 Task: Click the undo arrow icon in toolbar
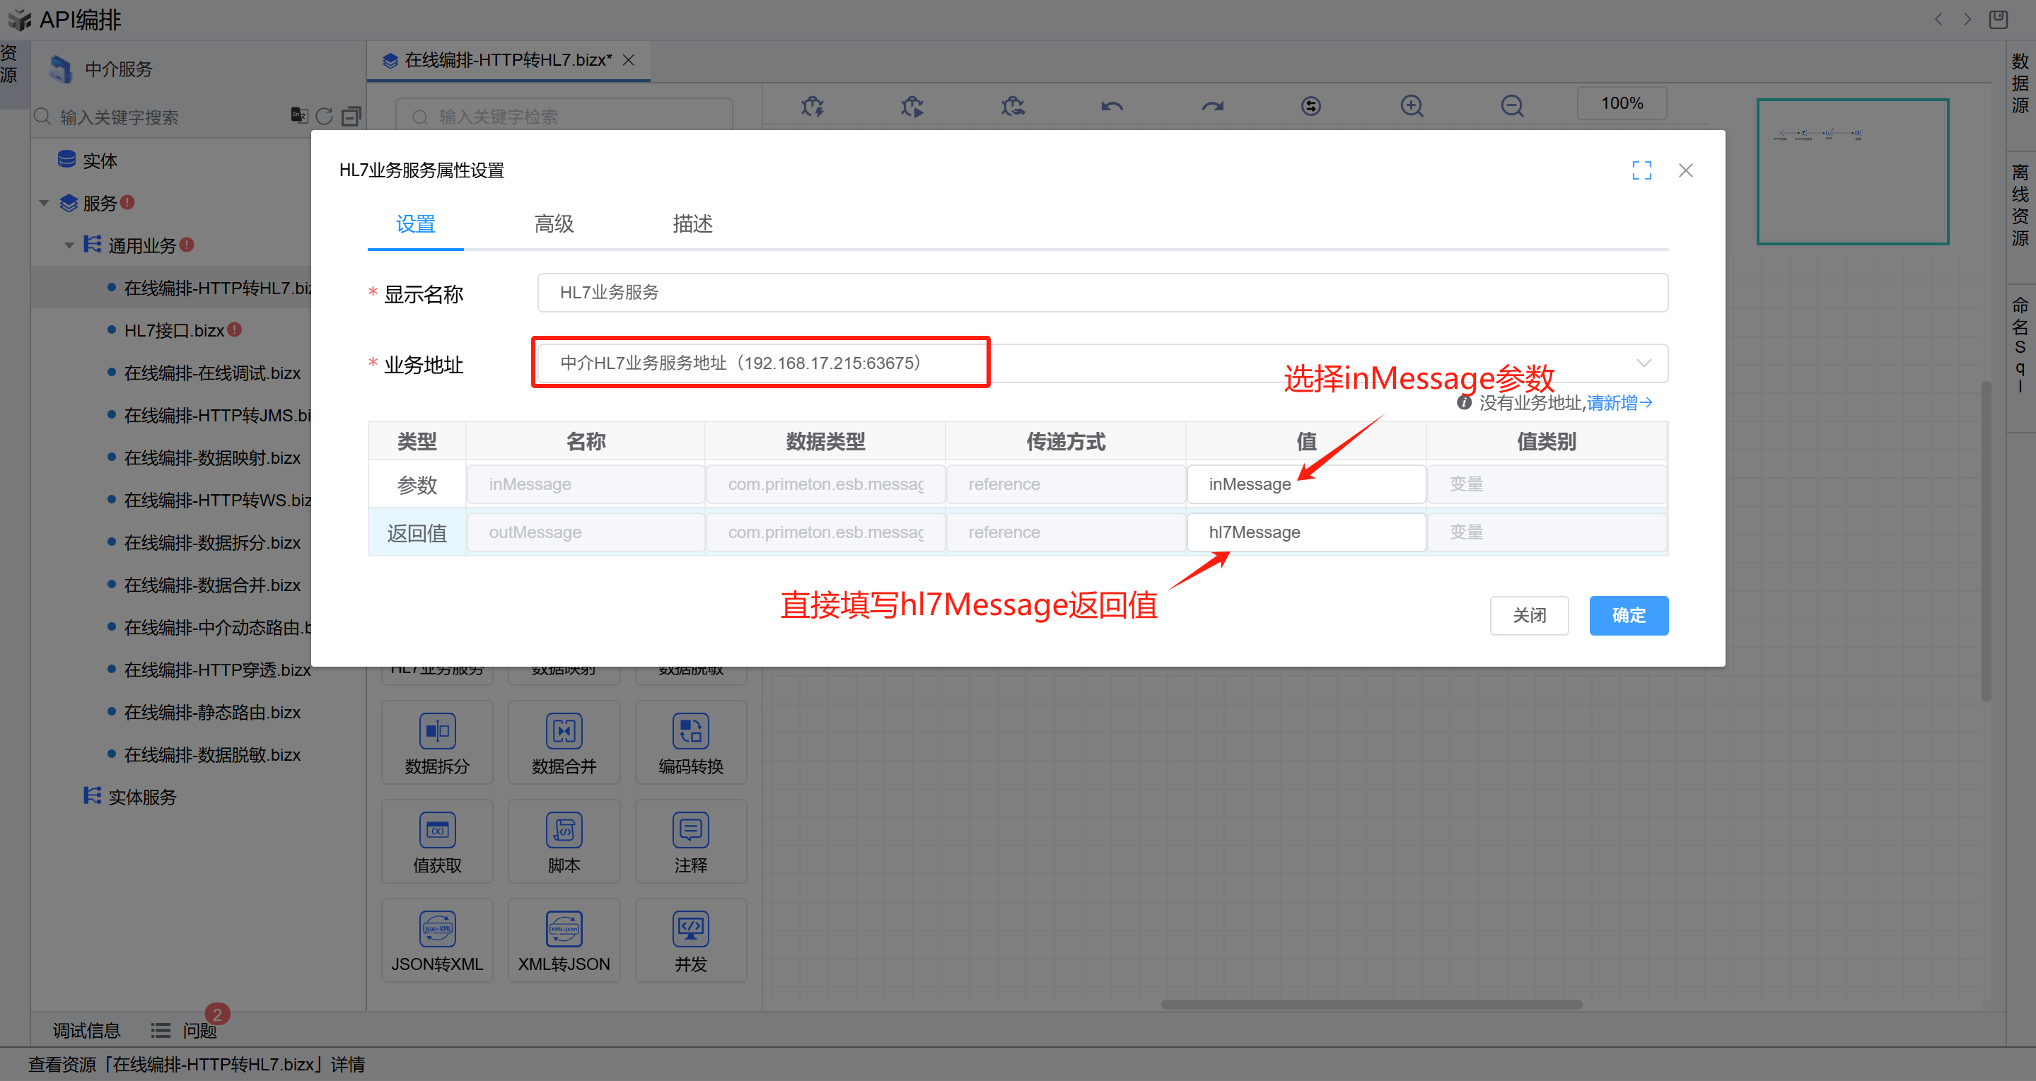coord(1112,105)
